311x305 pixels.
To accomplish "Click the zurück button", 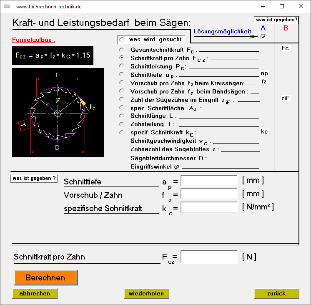I will pos(276,293).
